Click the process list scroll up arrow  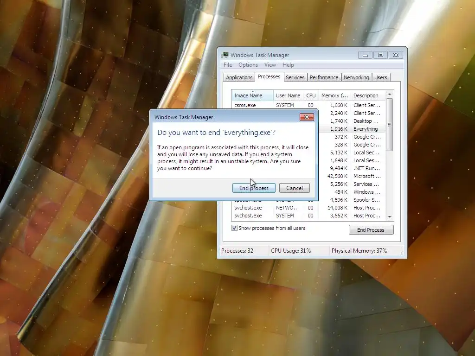coord(390,94)
